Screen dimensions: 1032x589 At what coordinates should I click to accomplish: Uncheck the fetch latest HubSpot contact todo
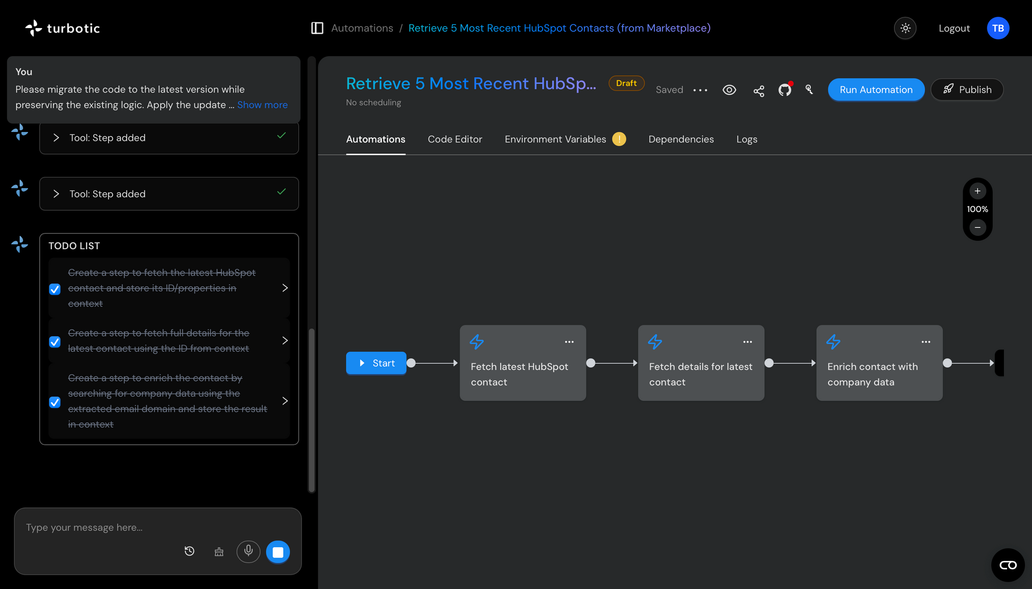pyautogui.click(x=55, y=289)
